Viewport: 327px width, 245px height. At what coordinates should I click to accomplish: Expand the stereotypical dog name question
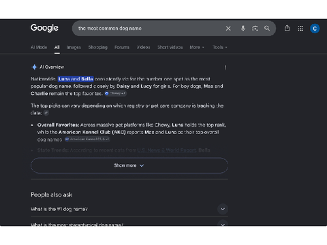(129, 224)
